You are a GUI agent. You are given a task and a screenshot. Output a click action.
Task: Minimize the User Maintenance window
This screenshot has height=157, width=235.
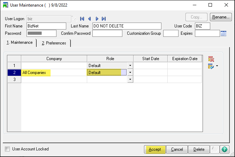click(195, 5)
